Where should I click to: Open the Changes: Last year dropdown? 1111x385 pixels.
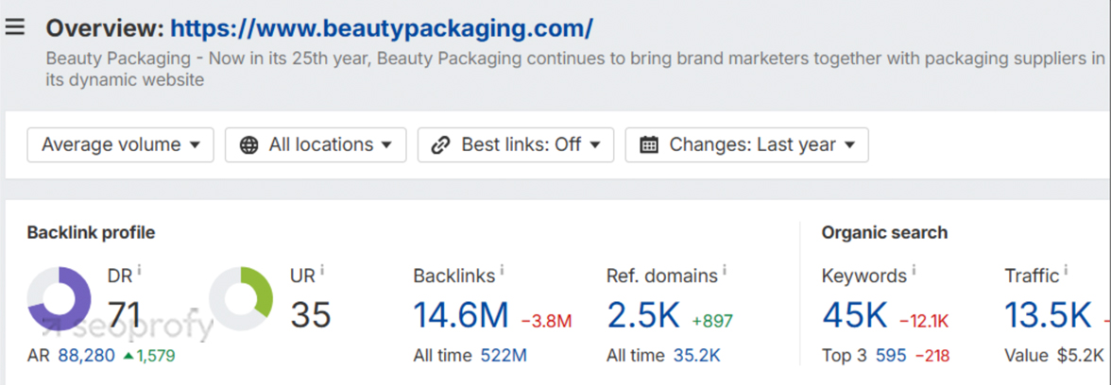tap(746, 145)
